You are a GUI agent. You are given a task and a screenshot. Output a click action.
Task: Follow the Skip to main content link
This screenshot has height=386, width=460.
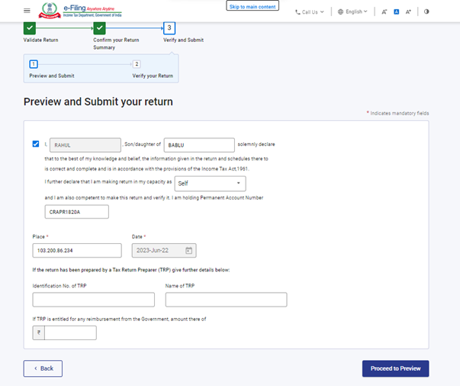pyautogui.click(x=253, y=6)
